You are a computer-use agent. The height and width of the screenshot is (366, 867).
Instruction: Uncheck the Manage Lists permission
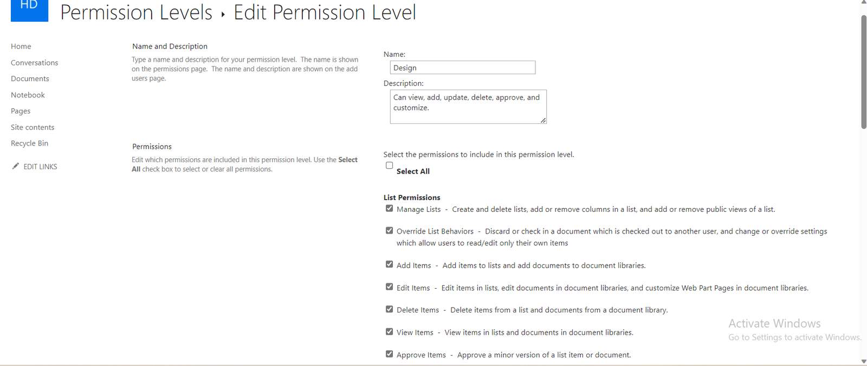(389, 209)
